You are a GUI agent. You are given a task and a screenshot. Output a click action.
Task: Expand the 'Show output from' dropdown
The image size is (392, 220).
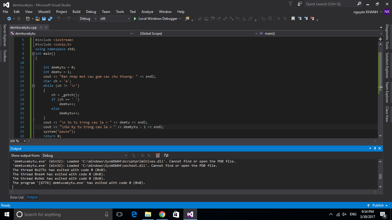[x=126, y=155]
